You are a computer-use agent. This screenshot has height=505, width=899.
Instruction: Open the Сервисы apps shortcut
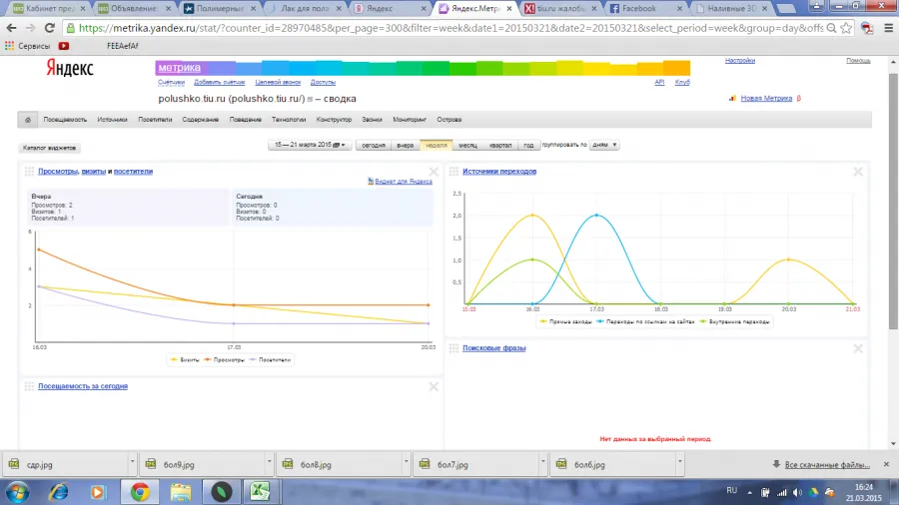point(28,46)
